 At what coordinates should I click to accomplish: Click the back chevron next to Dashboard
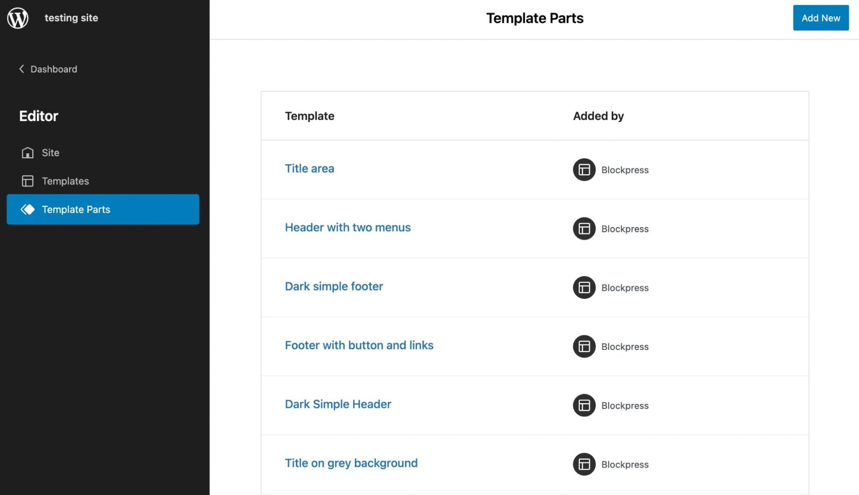pos(21,69)
